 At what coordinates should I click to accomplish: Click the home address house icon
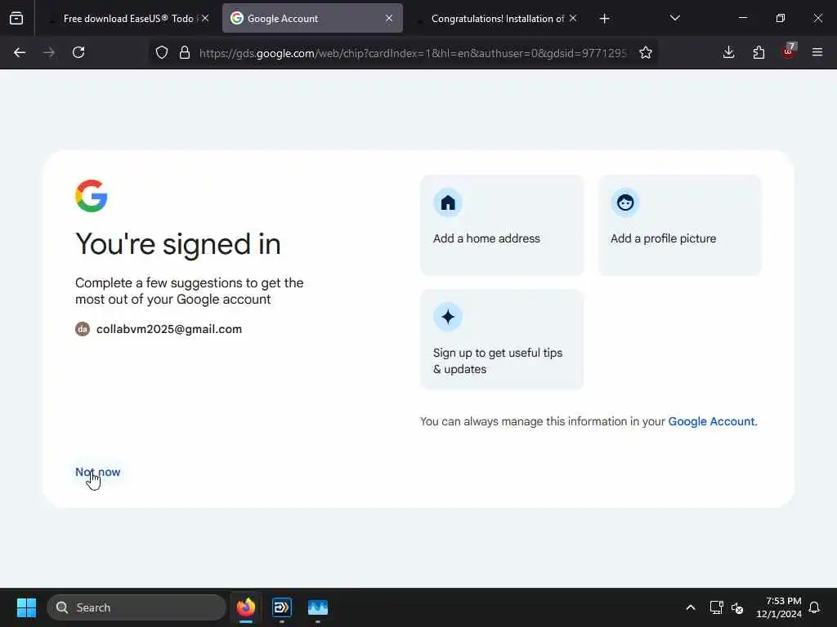[448, 202]
